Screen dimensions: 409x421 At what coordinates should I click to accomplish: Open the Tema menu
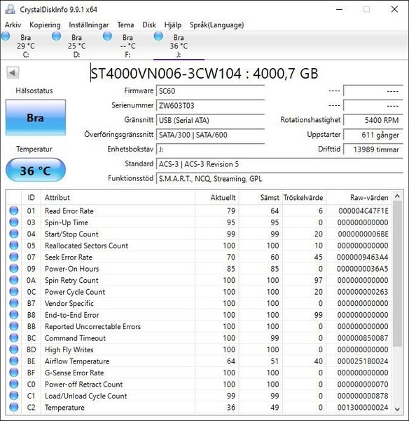coord(125,25)
